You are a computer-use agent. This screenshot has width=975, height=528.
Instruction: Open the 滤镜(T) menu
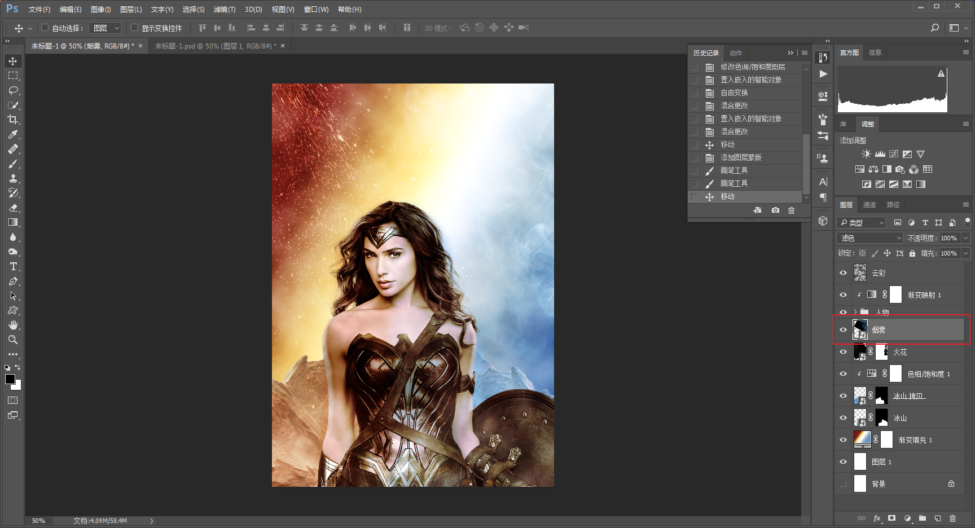(x=225, y=10)
